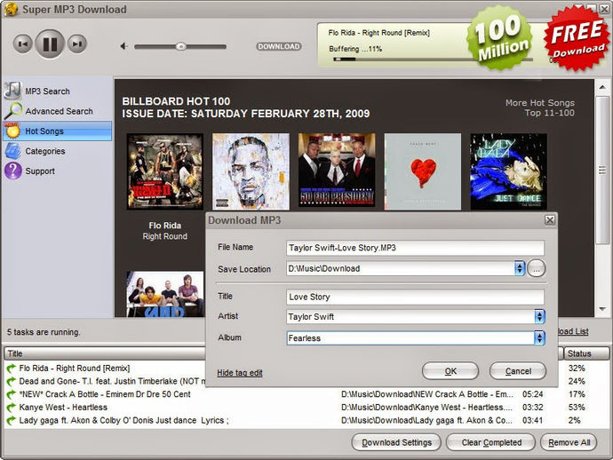Click Flo Rida Right Round caption
This screenshot has width=613, height=460.
point(165,231)
